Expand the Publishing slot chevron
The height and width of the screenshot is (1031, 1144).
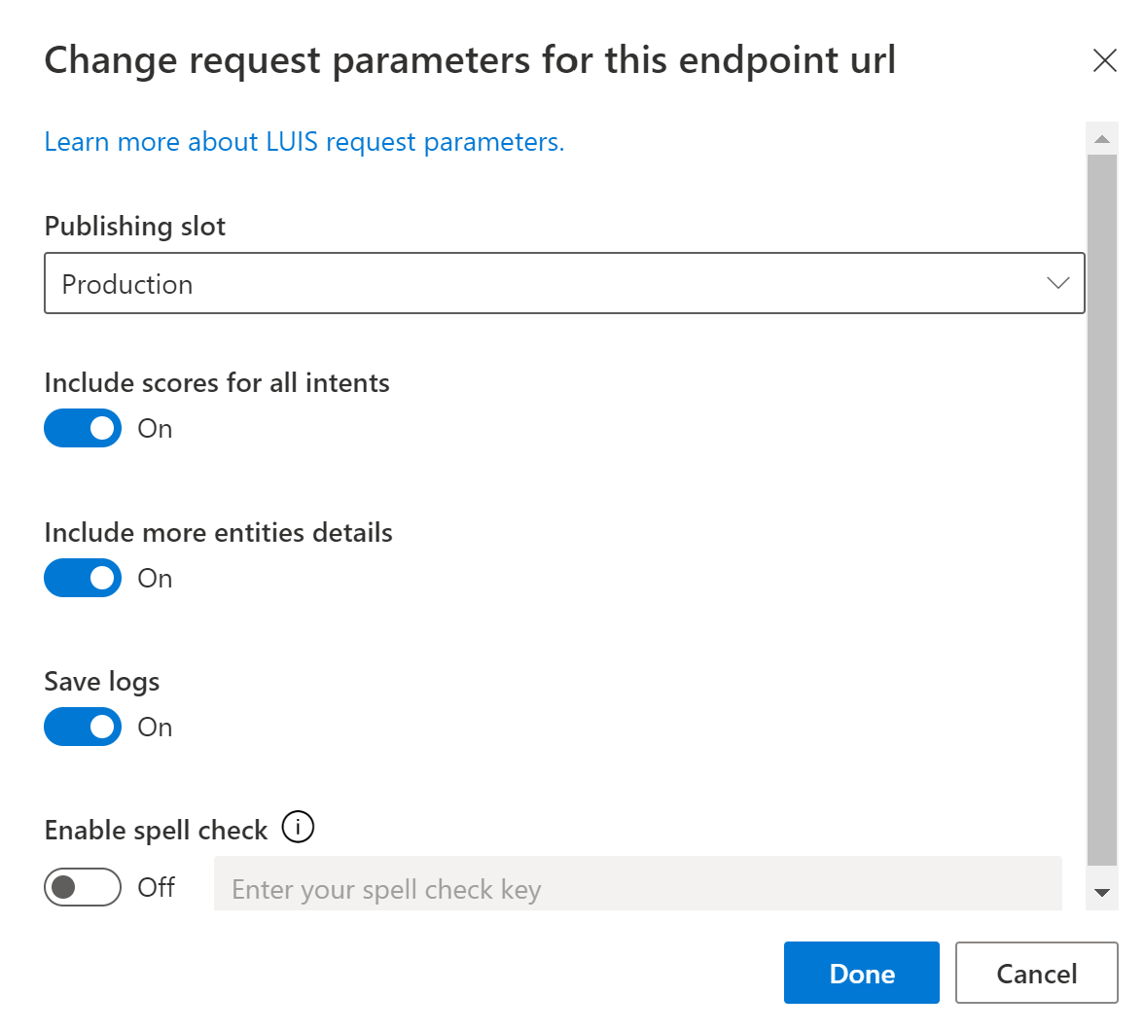tap(1057, 283)
